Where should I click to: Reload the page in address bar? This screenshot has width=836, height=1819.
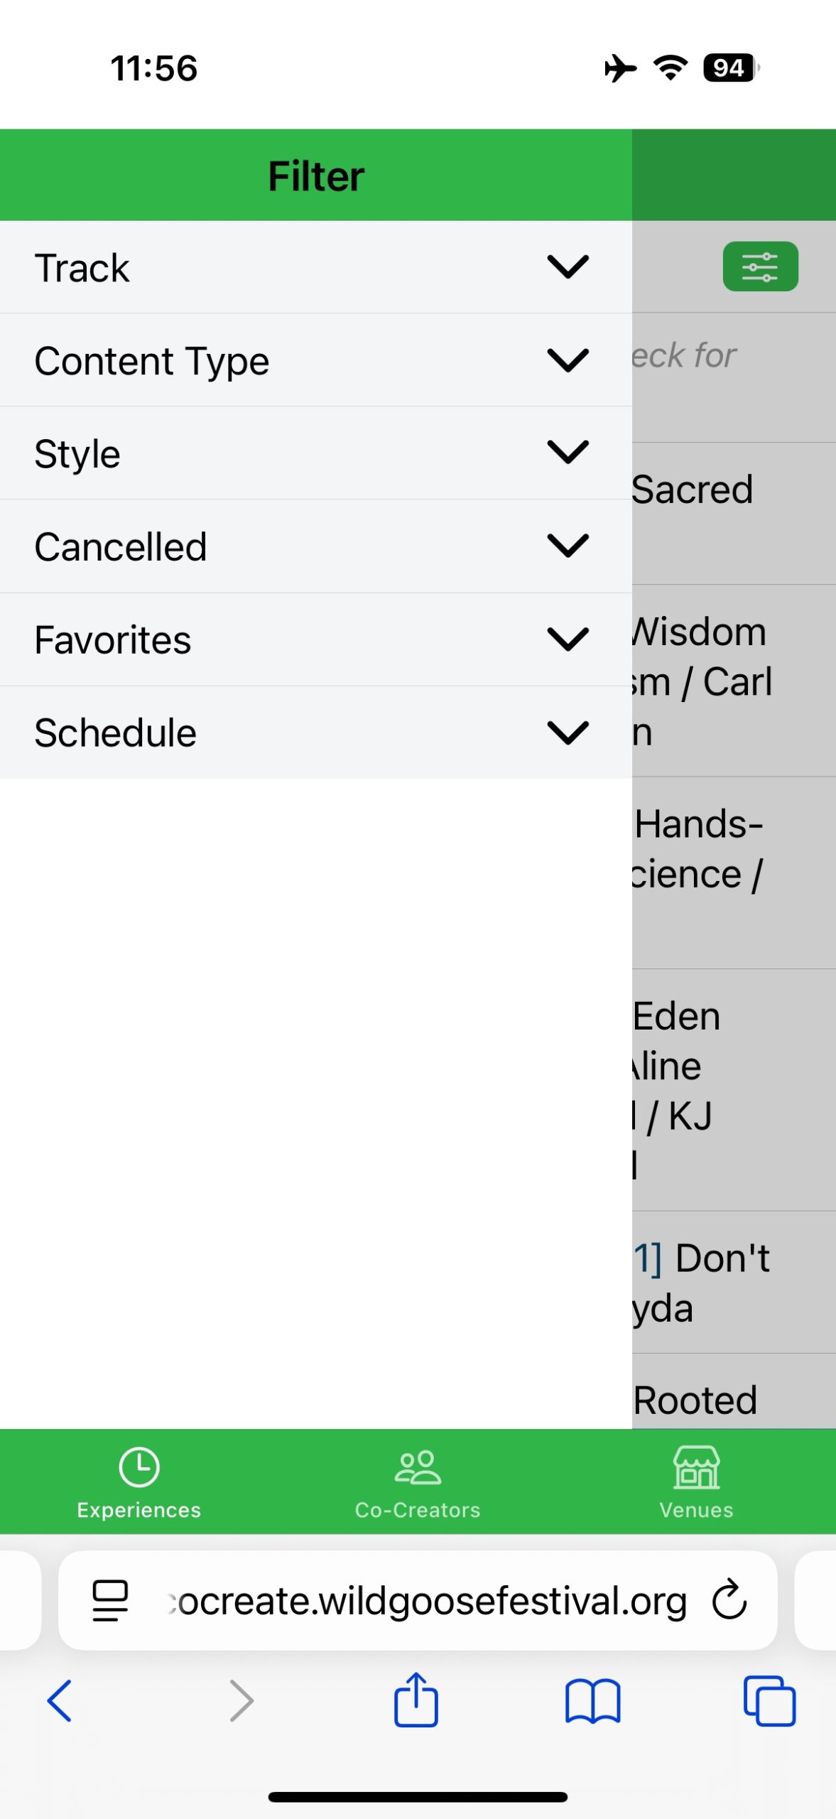[x=729, y=1600]
